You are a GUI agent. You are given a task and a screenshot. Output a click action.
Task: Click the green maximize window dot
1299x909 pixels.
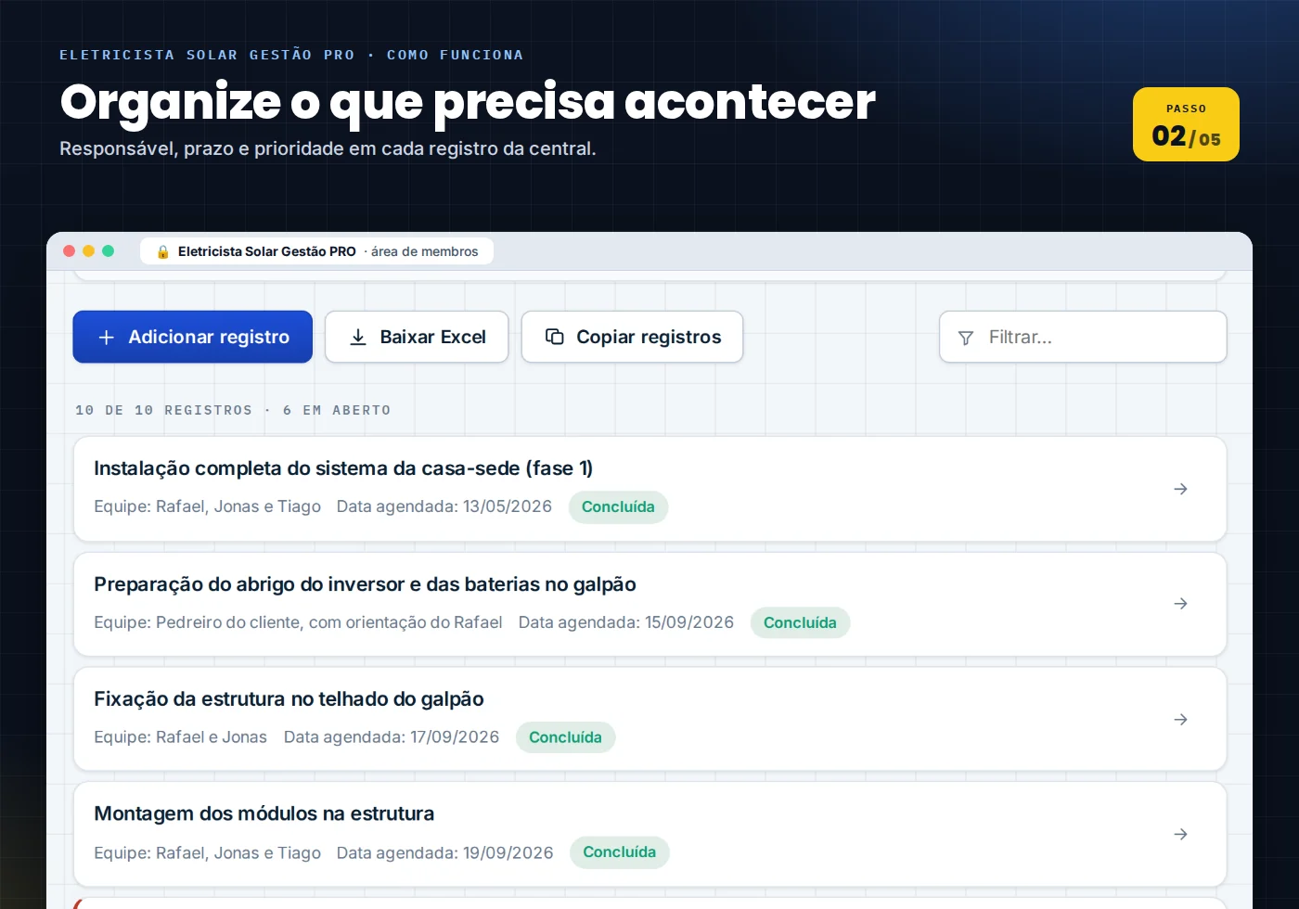pos(108,251)
